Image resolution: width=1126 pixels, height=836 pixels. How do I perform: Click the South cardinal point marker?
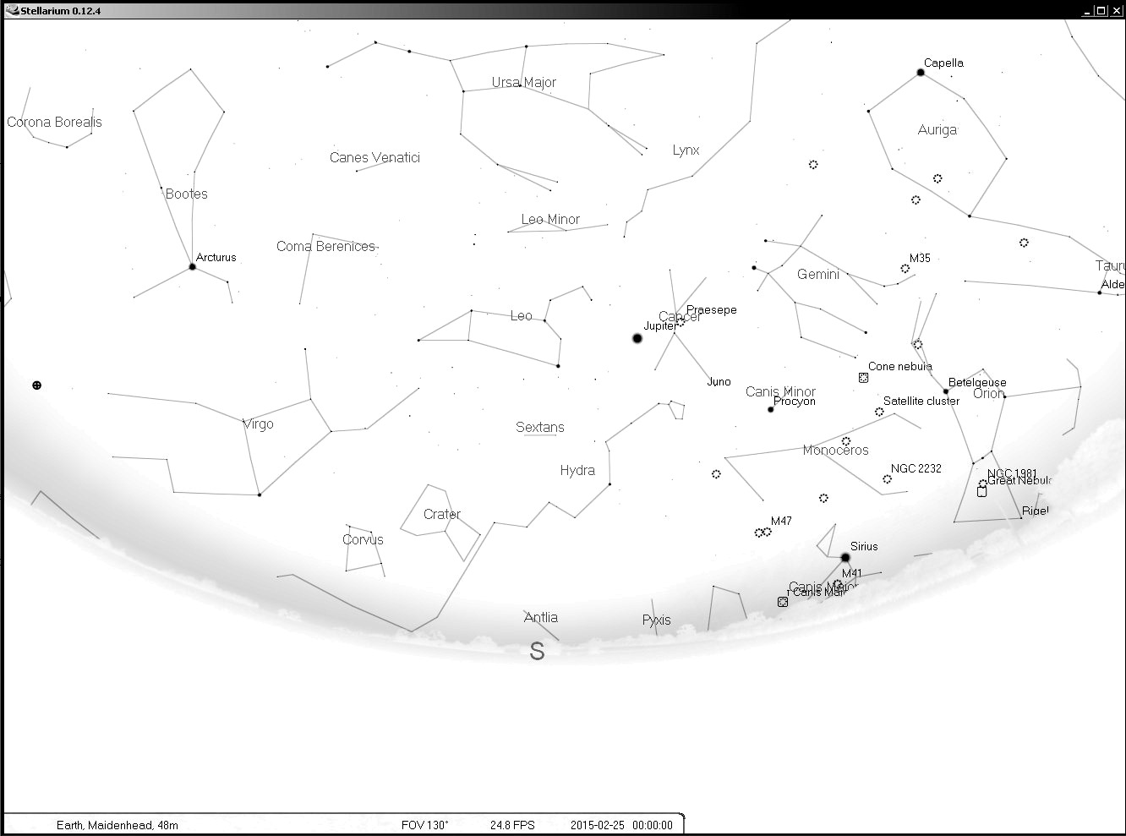pyautogui.click(x=537, y=651)
